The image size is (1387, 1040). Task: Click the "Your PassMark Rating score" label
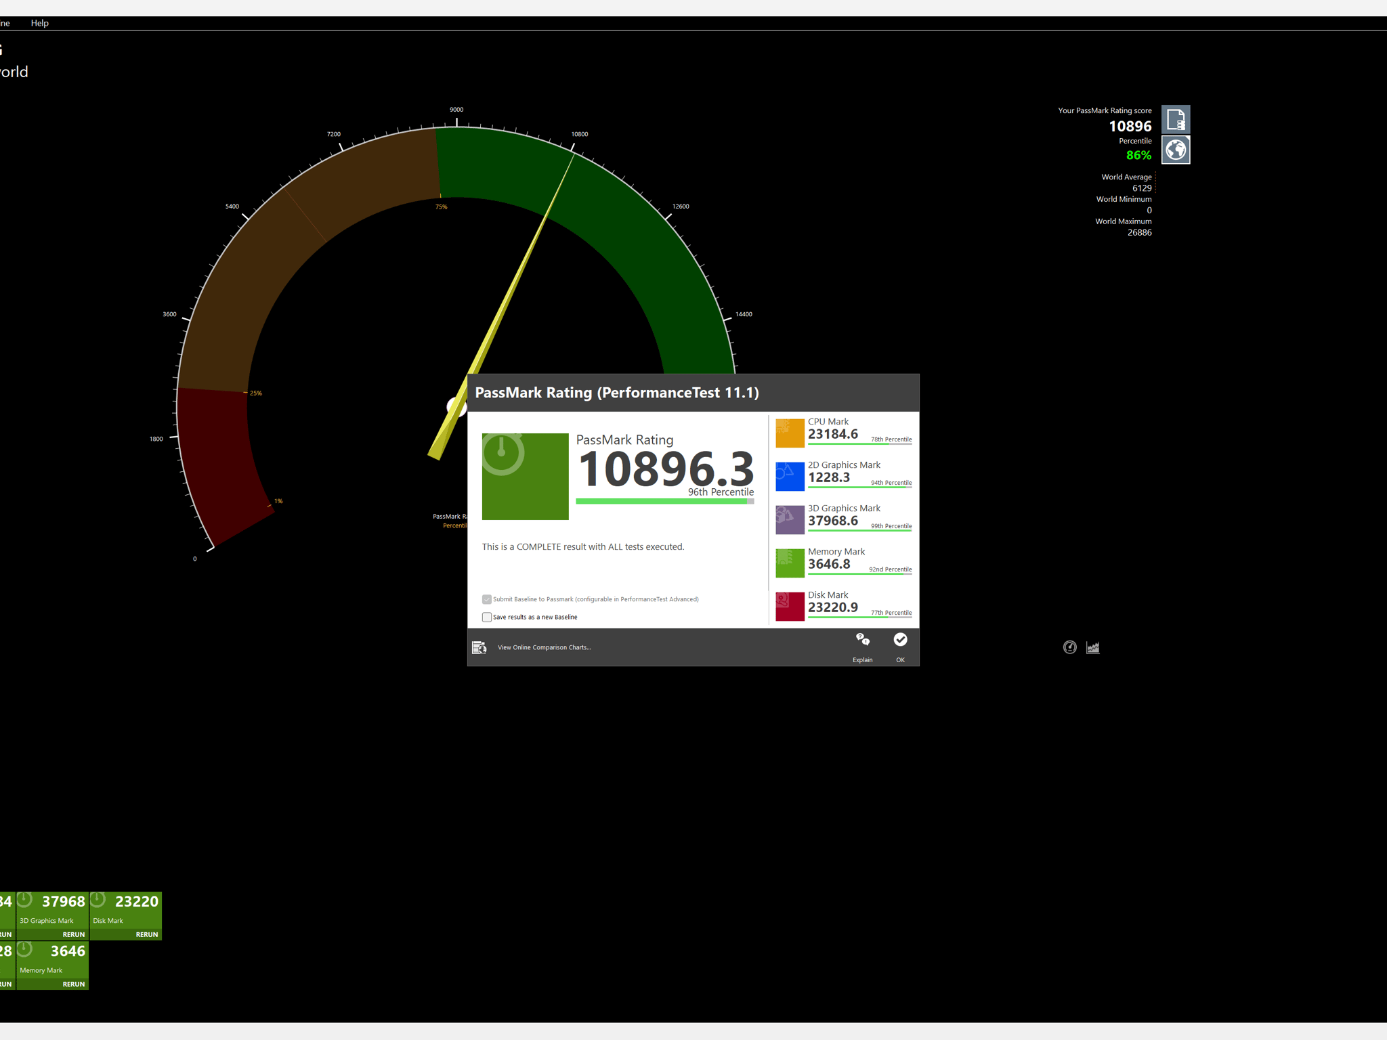[1105, 110]
